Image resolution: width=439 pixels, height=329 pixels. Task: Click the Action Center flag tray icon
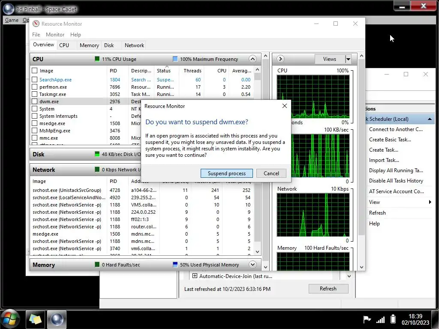(x=367, y=319)
